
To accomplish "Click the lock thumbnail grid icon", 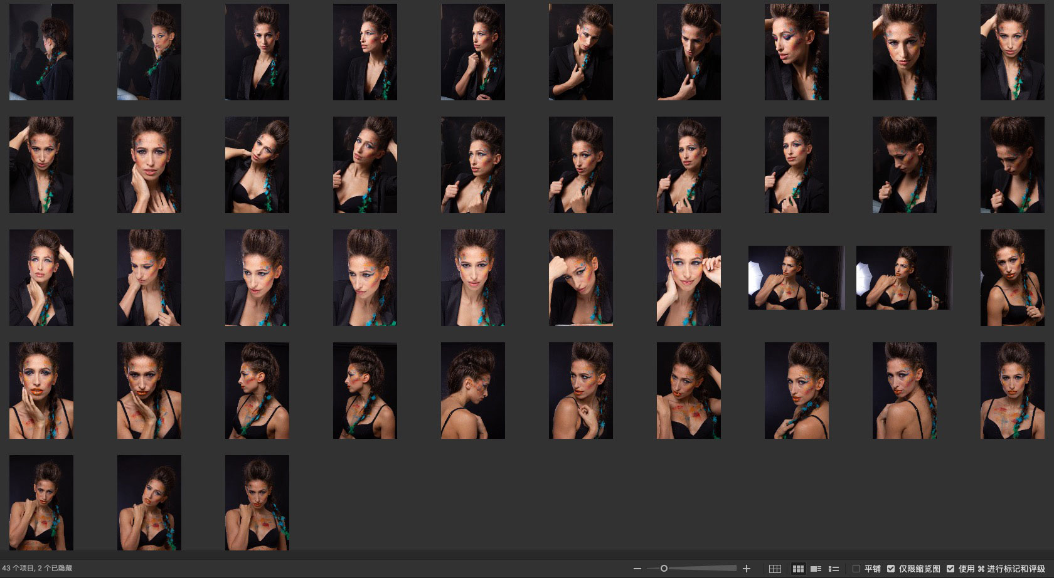I will 775,569.
